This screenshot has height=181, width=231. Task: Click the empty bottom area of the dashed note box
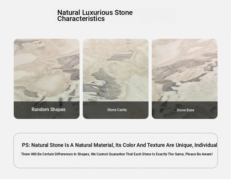click(x=115, y=163)
